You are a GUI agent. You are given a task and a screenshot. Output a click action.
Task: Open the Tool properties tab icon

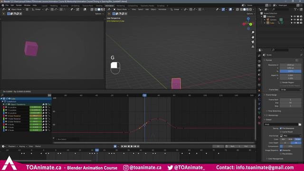tap(259, 56)
